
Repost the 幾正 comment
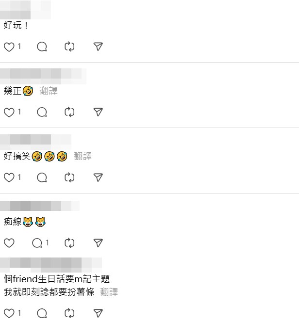pos(69,113)
